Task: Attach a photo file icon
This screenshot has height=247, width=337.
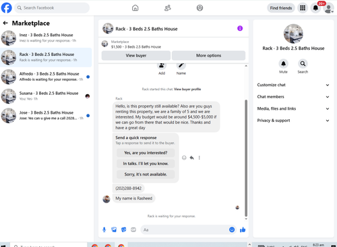Action: [114, 230]
